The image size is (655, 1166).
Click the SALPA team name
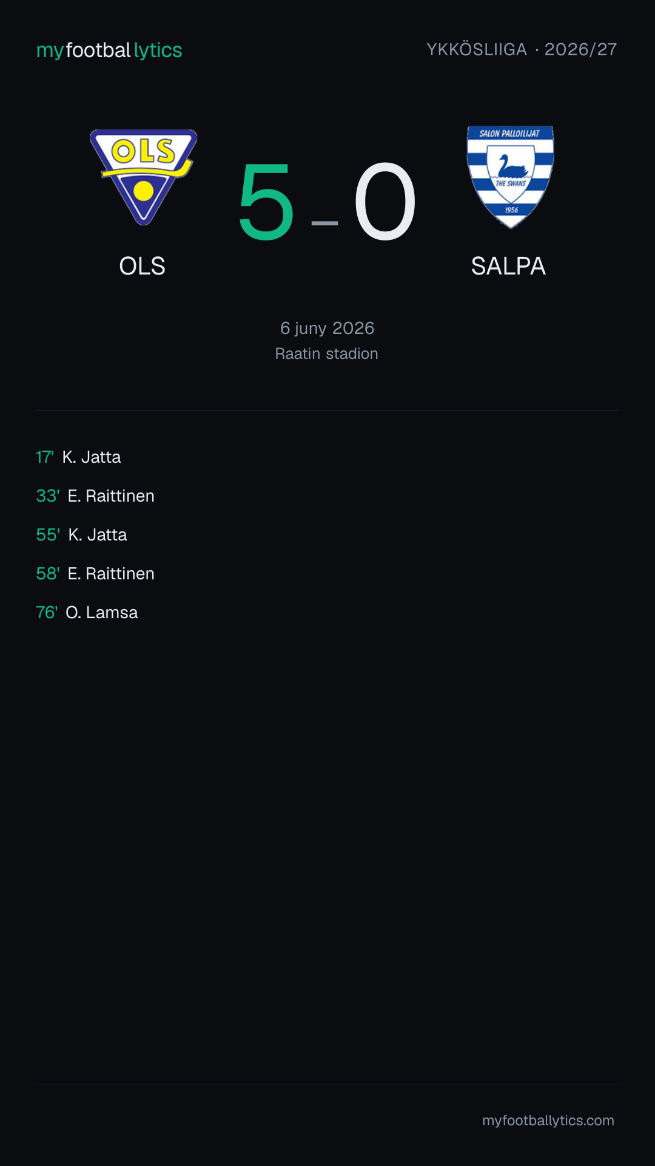[x=508, y=266]
